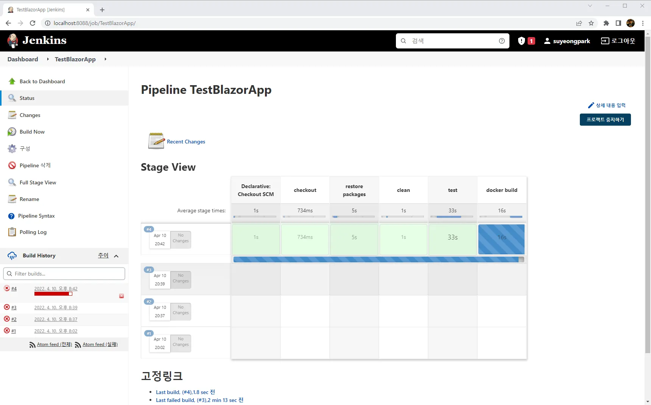Open the security warning shield icon
651x405 pixels.
pyautogui.click(x=522, y=41)
